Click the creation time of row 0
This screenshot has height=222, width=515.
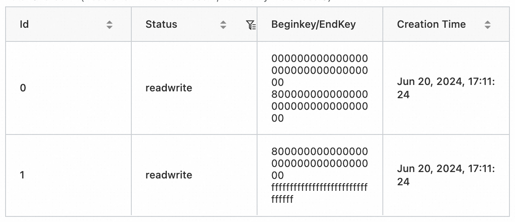point(446,88)
